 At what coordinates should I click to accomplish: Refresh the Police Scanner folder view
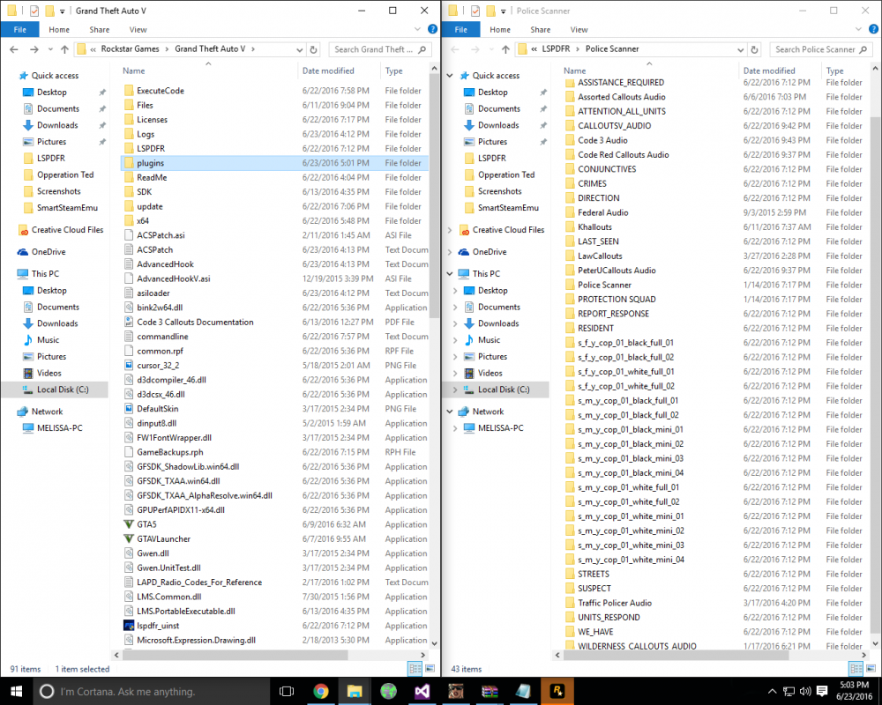click(x=754, y=49)
